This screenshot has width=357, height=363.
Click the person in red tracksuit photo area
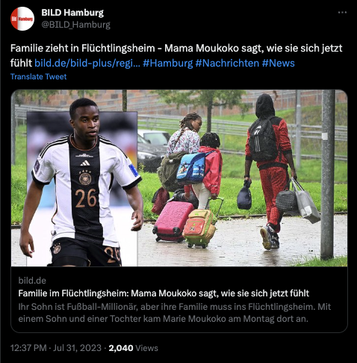270,171
